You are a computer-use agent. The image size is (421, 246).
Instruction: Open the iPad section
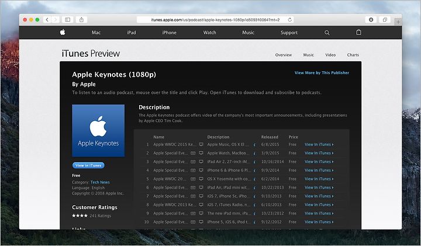click(x=132, y=33)
